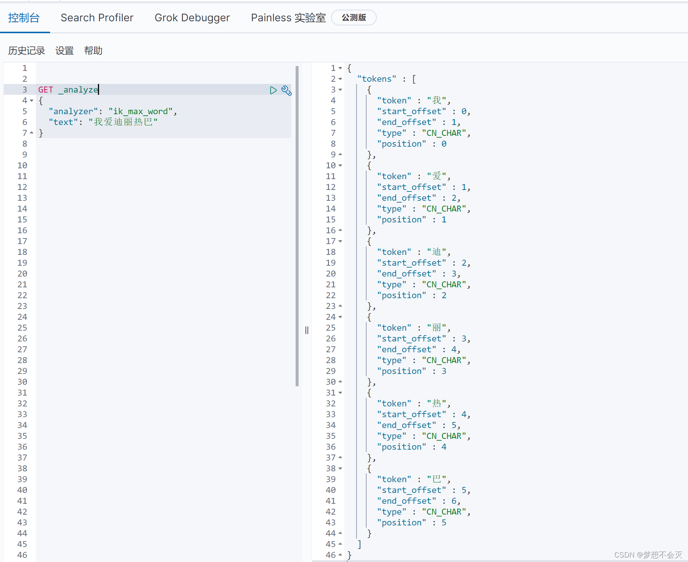Viewport: 688px width, 562px height.
Task: Click fold end marker at output line 44
Action: pyautogui.click(x=340, y=533)
